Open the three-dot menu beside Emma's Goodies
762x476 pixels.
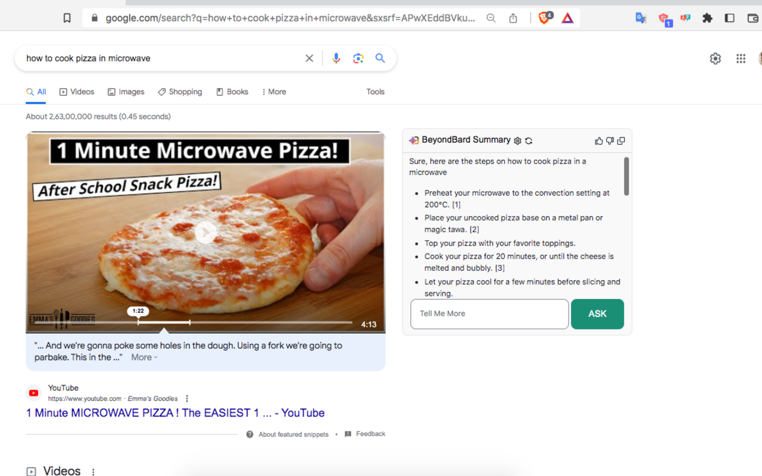(x=187, y=399)
